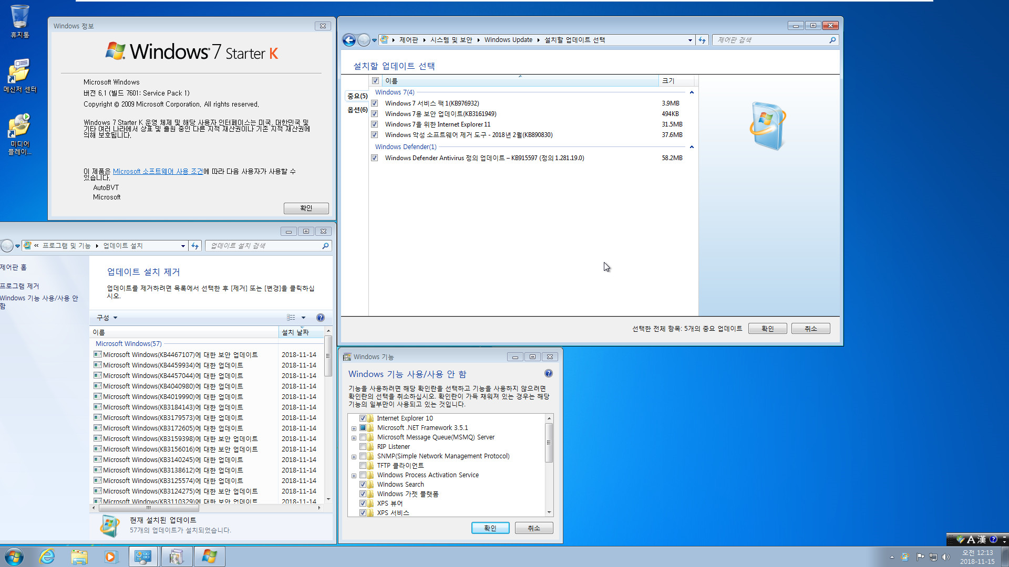Viewport: 1009px width, 567px height.
Task: Uncheck the Windows 7 Service Pack 1 (KB976932) update
Action: (375, 103)
